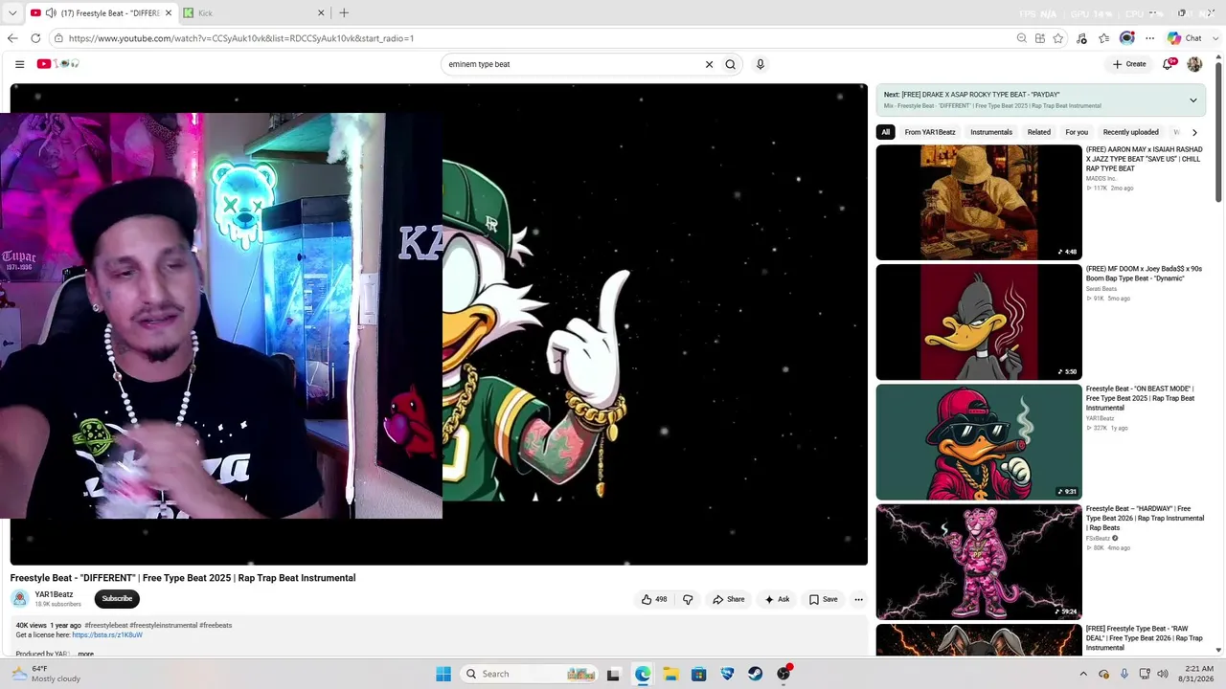The width and height of the screenshot is (1226, 689).
Task: Close the Kick tab
Action: (321, 13)
